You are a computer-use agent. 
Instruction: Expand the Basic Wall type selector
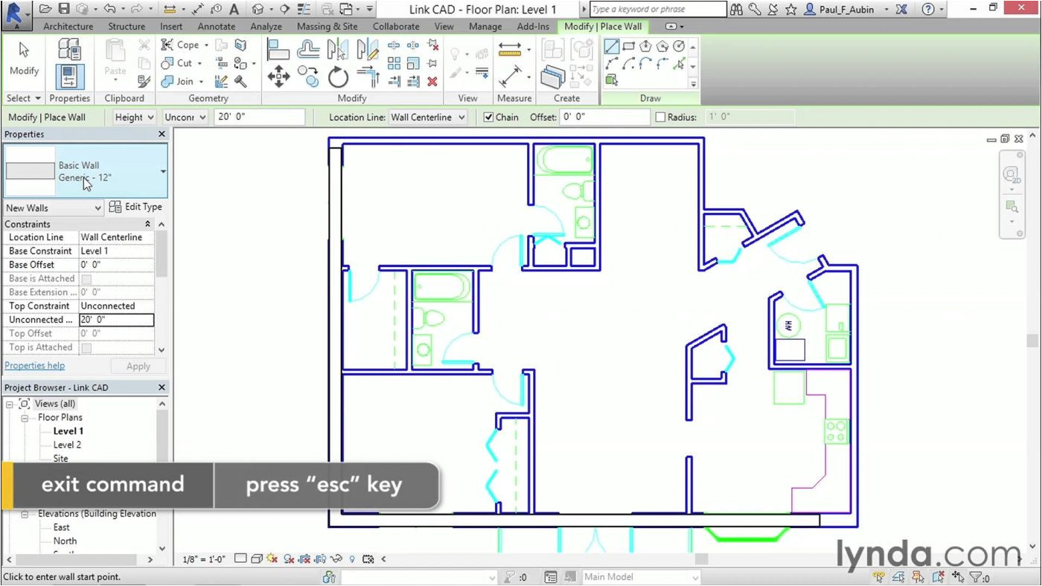click(x=163, y=172)
